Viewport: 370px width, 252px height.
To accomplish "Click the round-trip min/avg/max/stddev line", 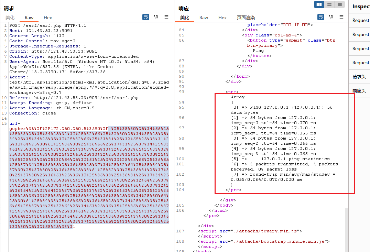I will click(283, 175).
